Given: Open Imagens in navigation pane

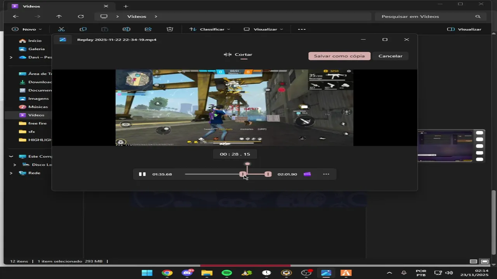Looking at the screenshot, I should (x=34, y=98).
